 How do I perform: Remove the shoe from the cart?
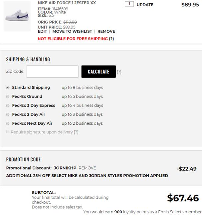click(x=106, y=31)
